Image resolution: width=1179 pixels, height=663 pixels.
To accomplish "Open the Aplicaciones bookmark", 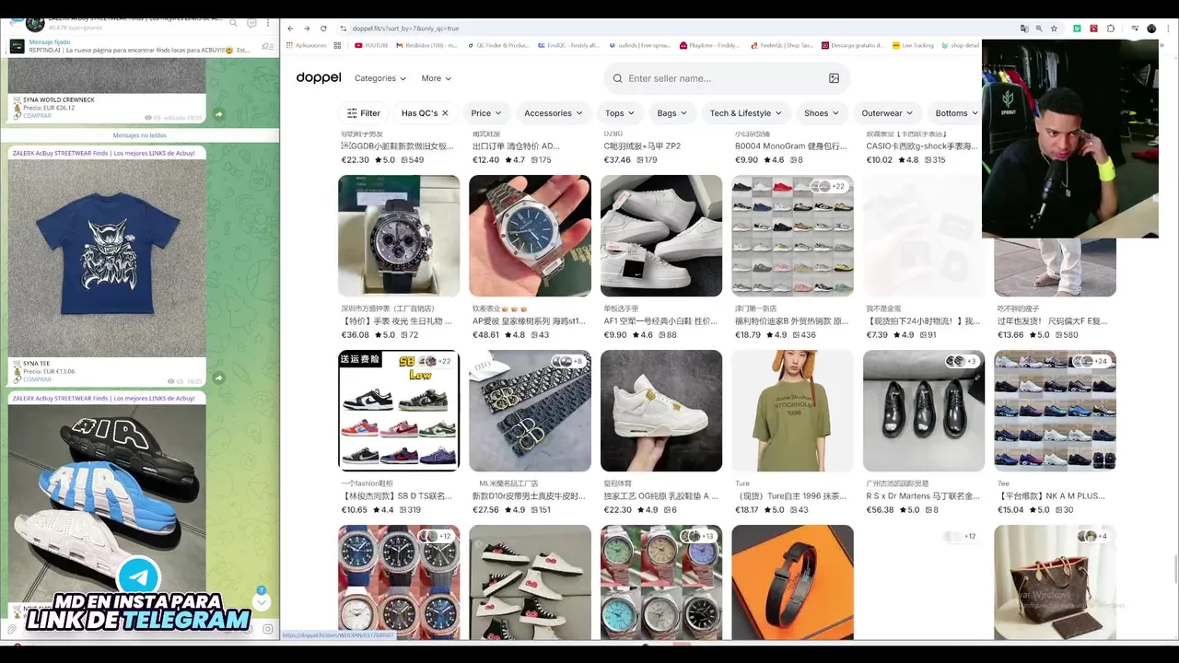I will click(x=307, y=45).
